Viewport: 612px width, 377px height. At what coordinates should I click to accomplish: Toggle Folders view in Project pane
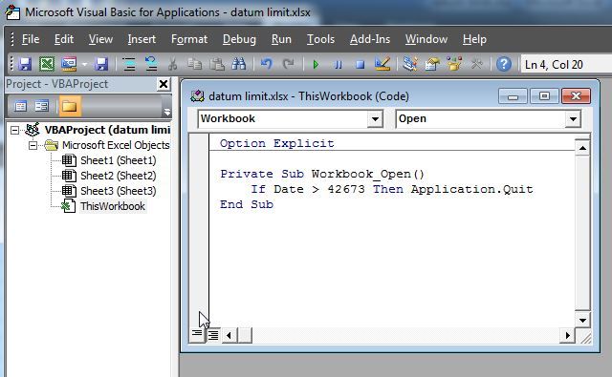70,106
